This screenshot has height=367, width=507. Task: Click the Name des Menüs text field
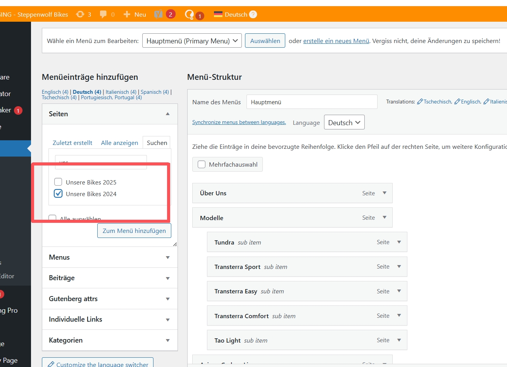(x=312, y=102)
